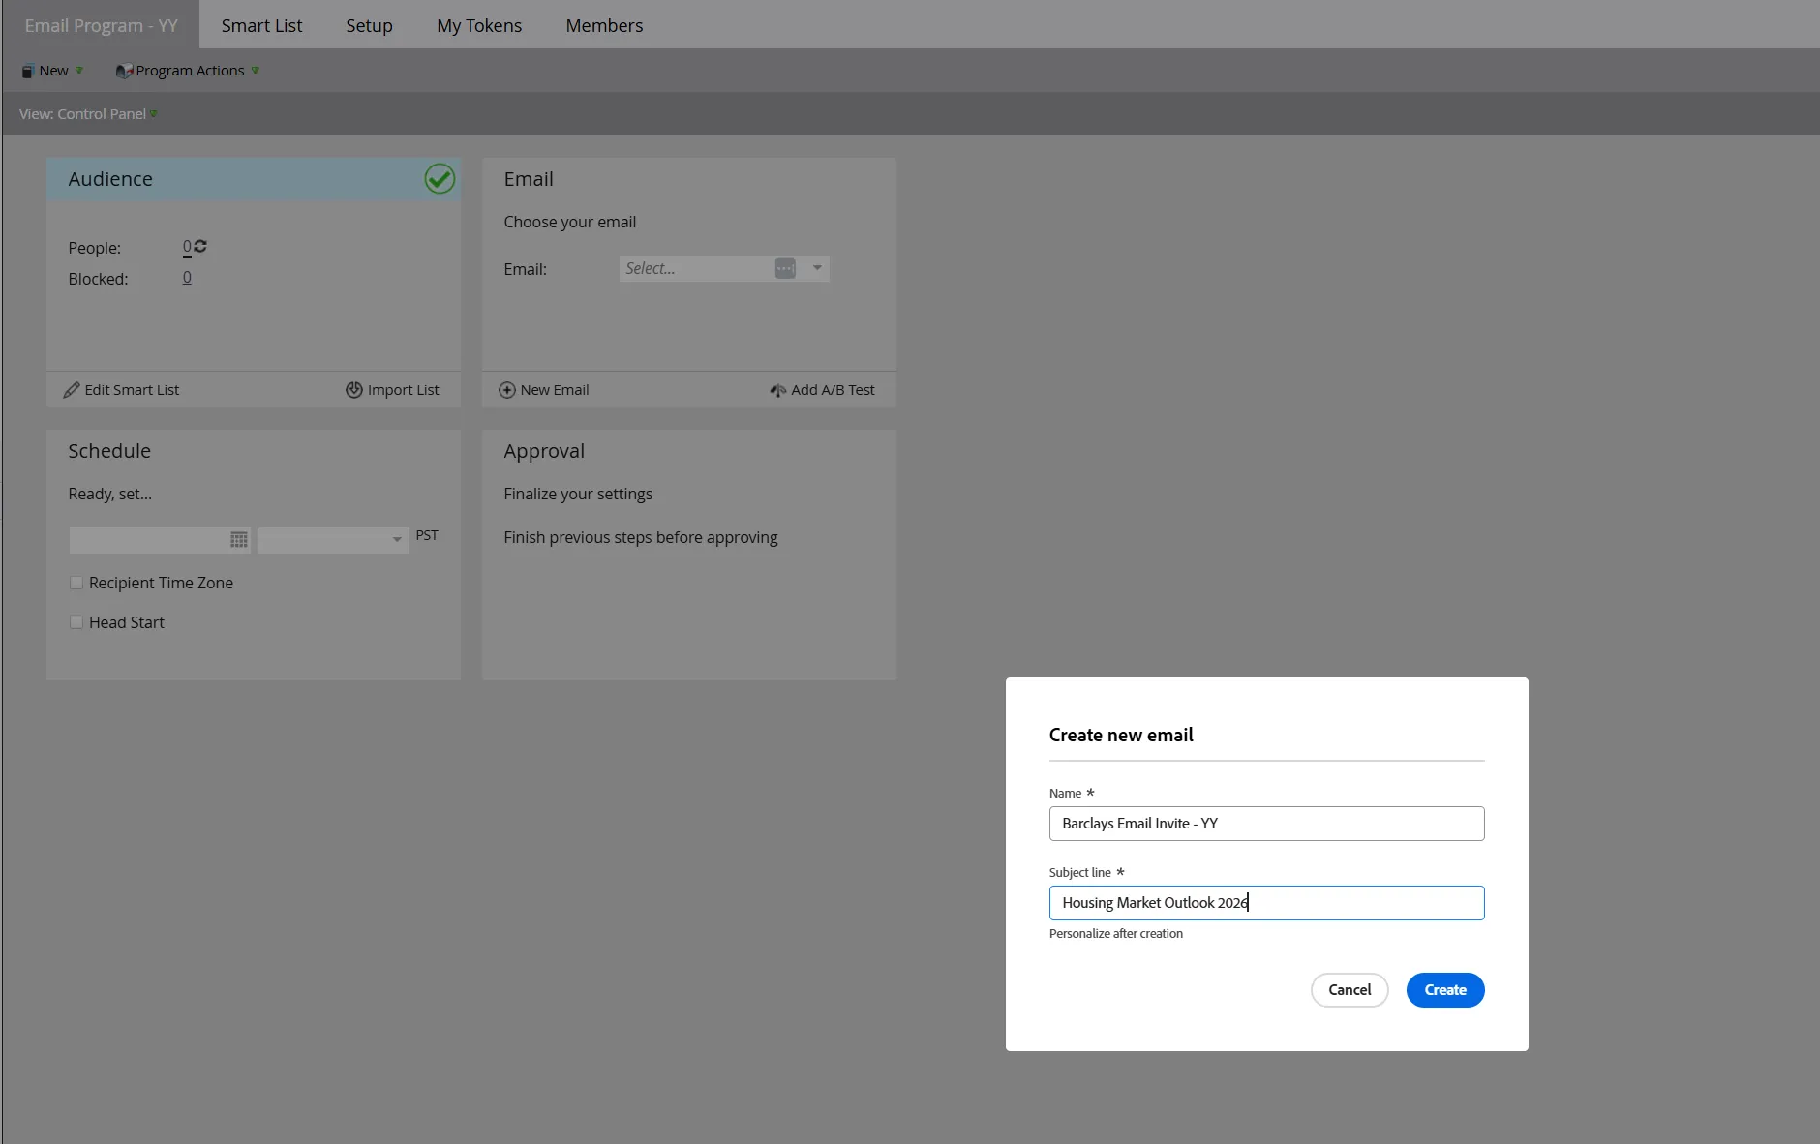Click the Add A/B Test icon
This screenshot has height=1144, width=1820.
777,390
